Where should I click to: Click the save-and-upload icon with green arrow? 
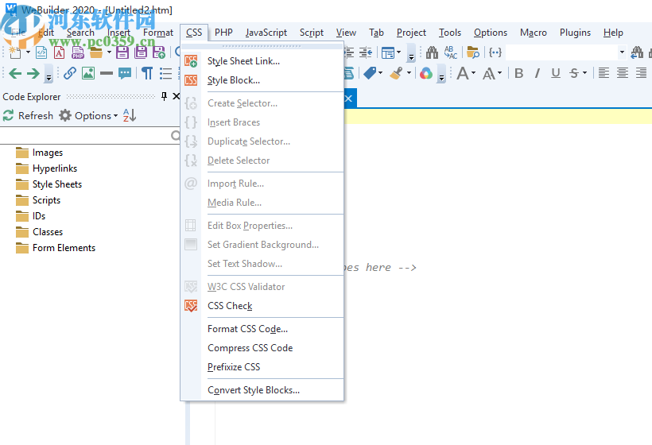(x=159, y=52)
